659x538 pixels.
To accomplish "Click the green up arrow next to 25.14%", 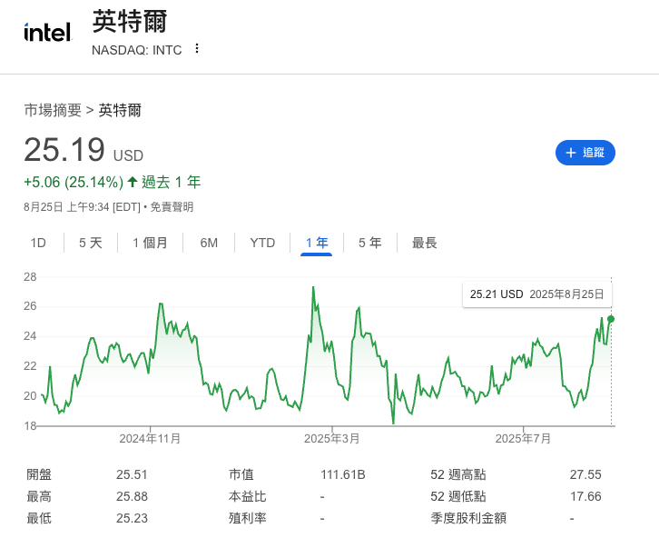I will pyautogui.click(x=133, y=182).
